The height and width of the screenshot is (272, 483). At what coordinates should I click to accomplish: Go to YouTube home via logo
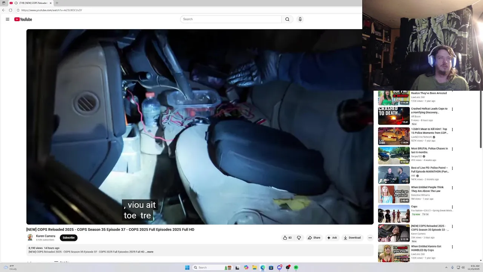(23, 19)
